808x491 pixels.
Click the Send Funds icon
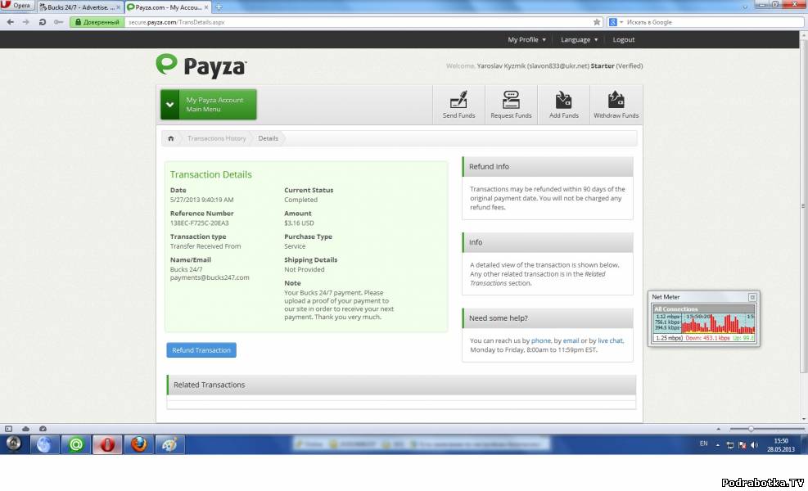pos(458,101)
